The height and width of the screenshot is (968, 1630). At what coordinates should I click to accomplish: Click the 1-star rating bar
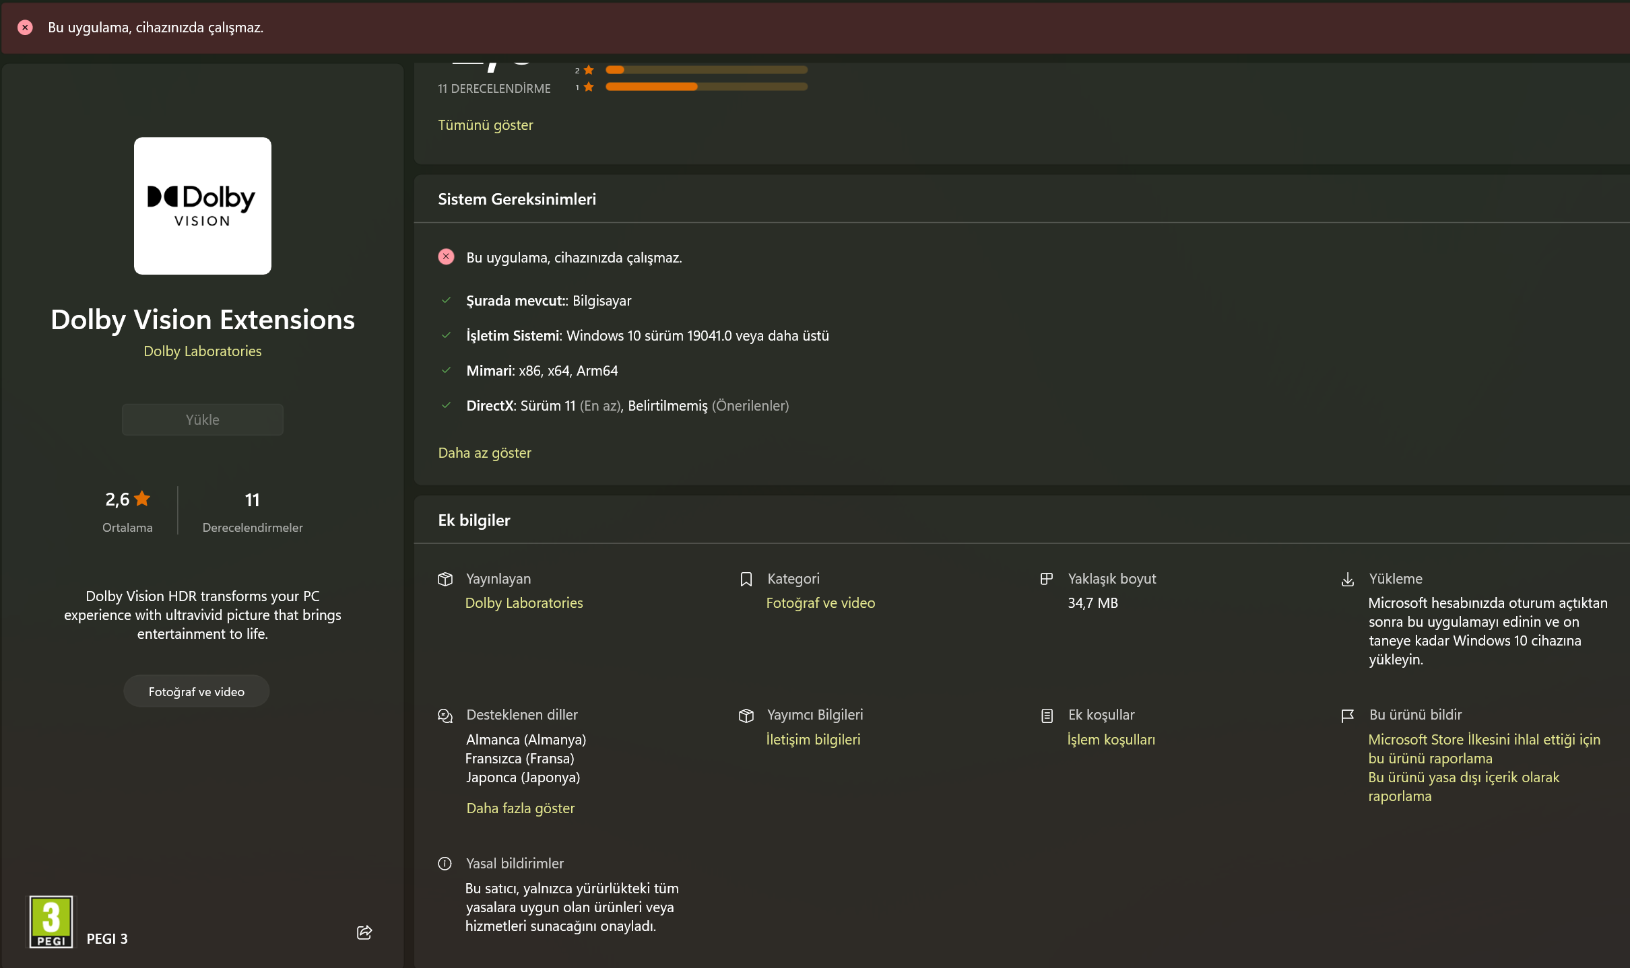707,87
